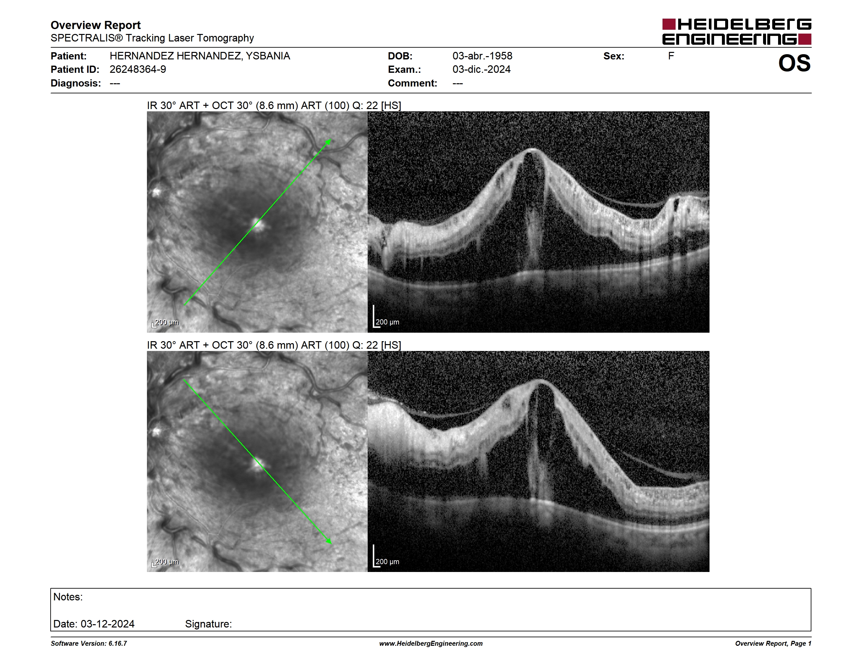Click SPECTRALIS Tracking Laser Tomography subtitle

(x=152, y=38)
